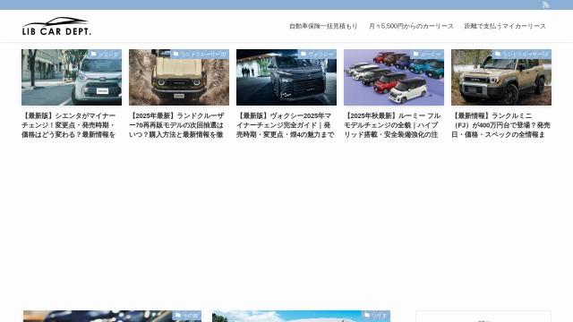
Task: Click the folder tag on the bottom-middle article
Action: pyautogui.click(x=376, y=316)
